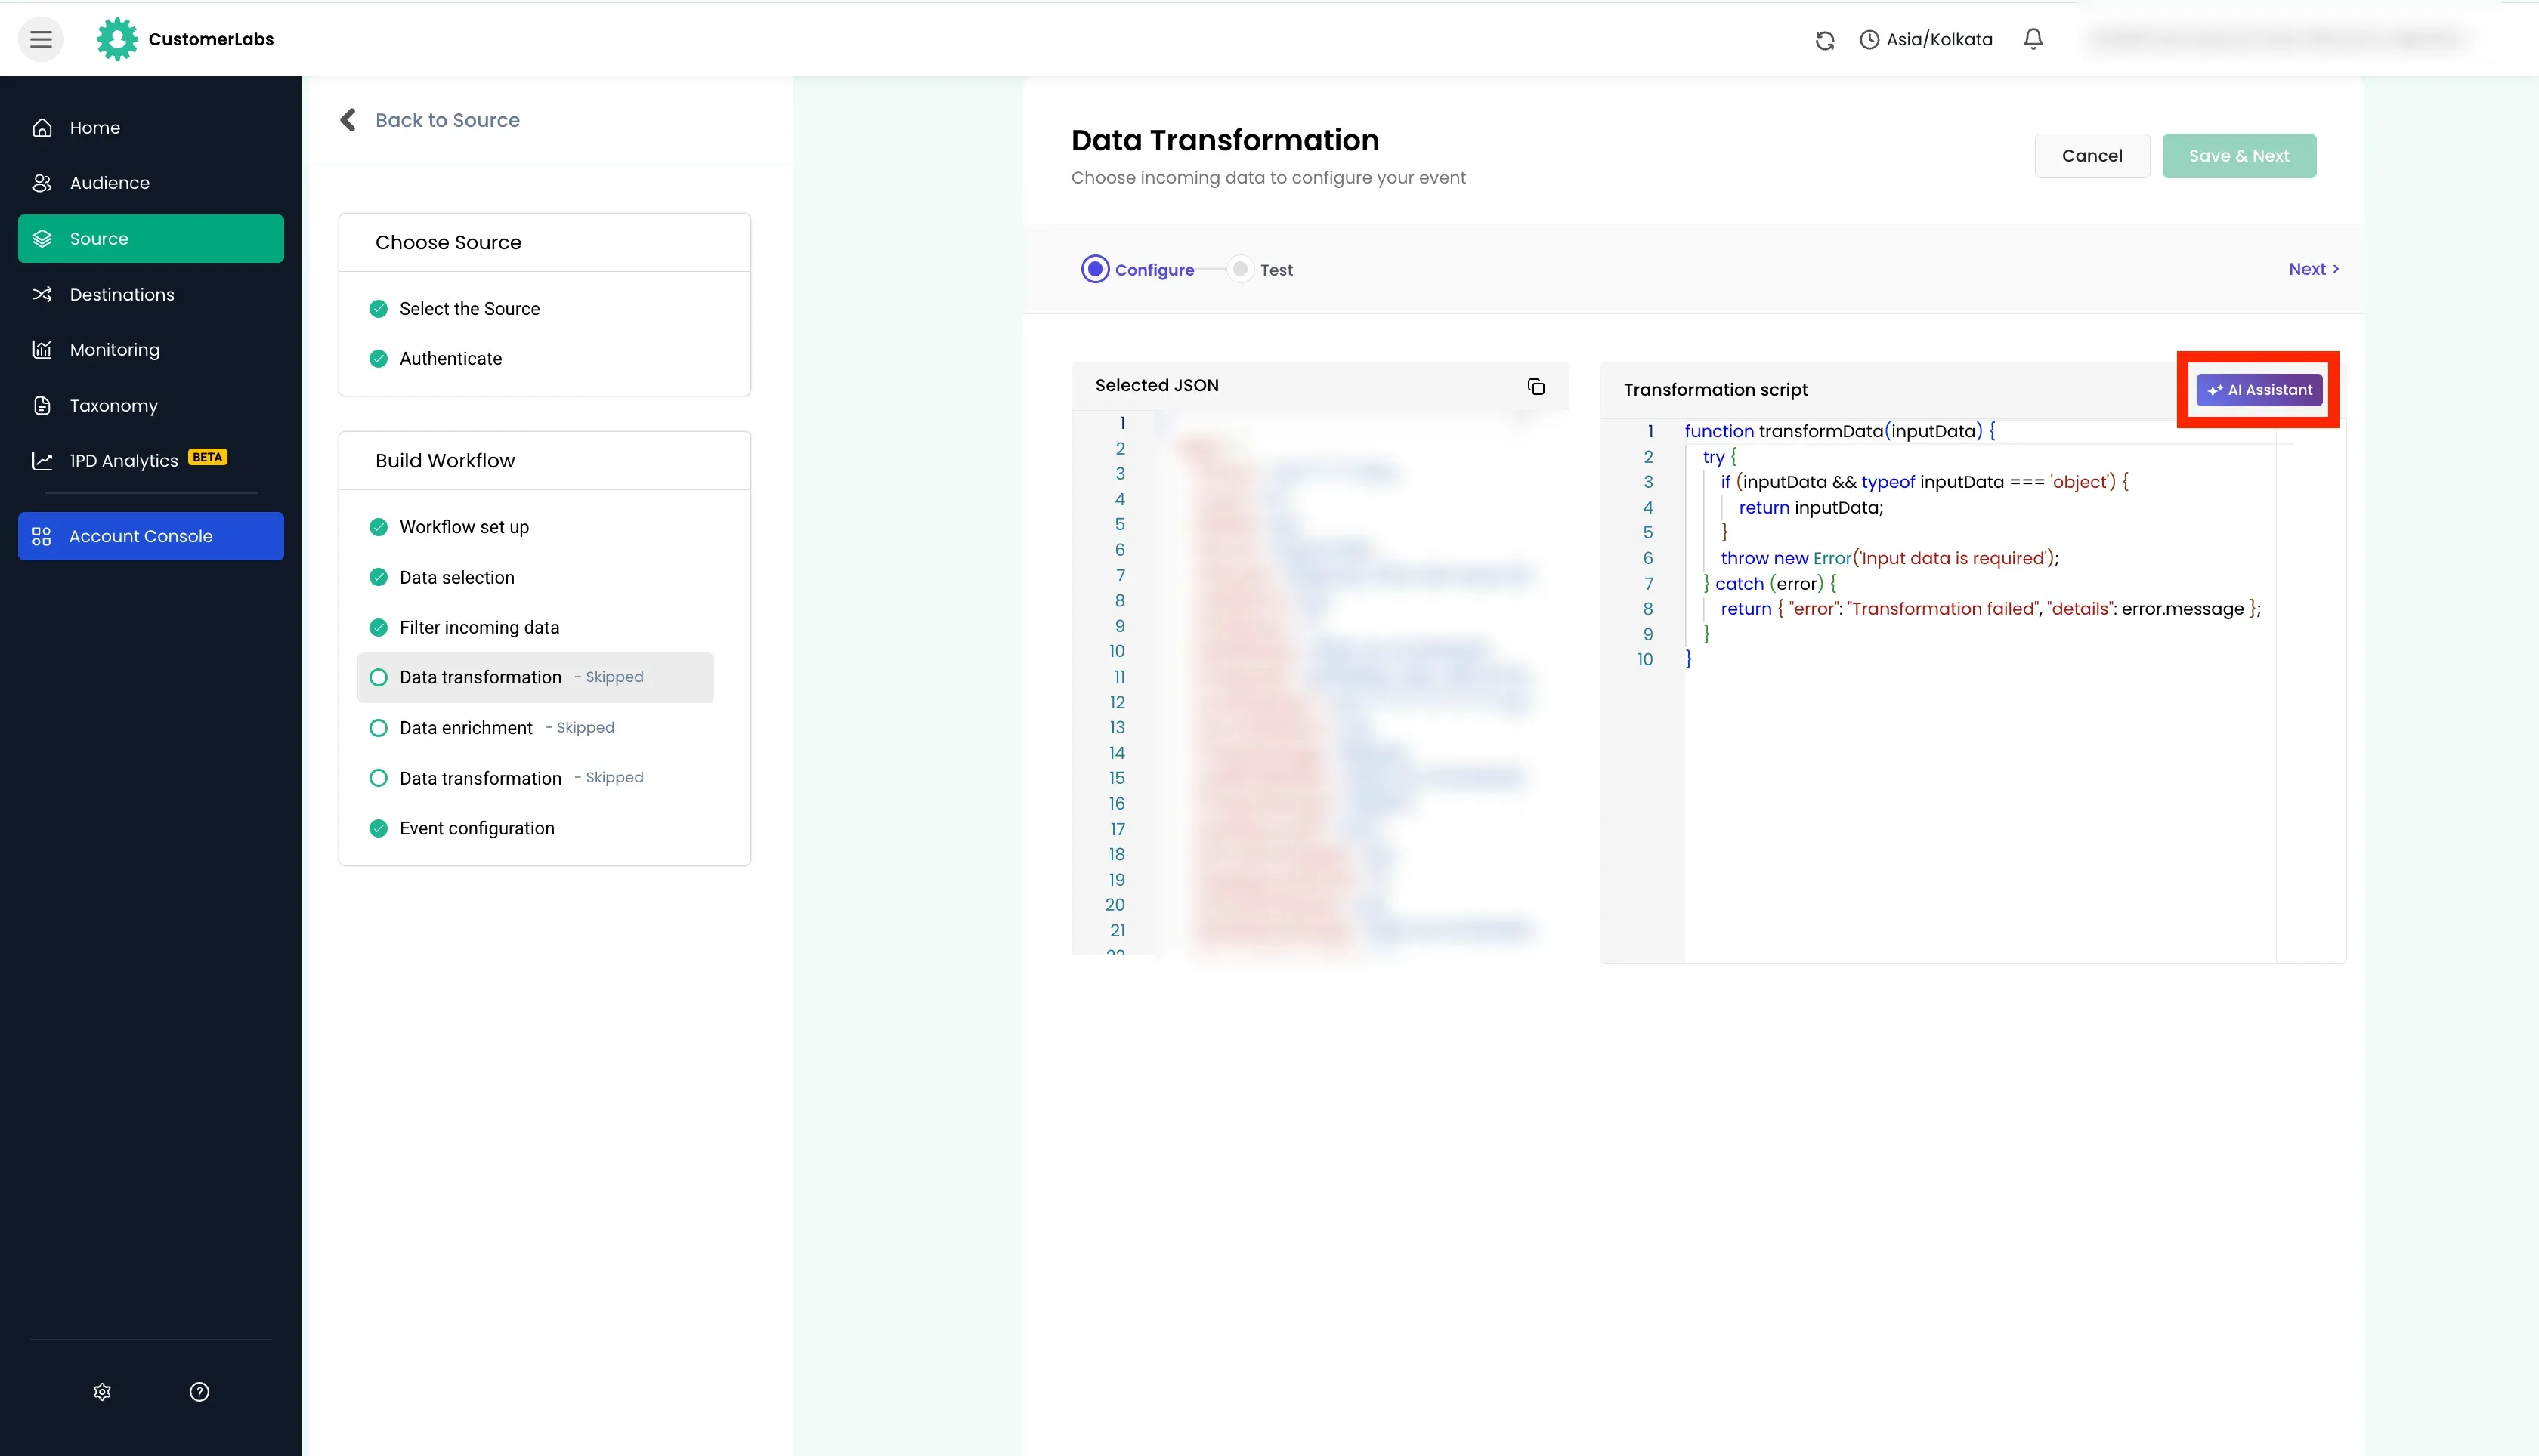Viewport: 2539px width, 1456px height.
Task: Click the Next link
Action: [x=2314, y=269]
